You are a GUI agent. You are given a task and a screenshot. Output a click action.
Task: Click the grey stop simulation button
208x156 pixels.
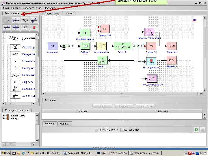[x=203, y=130]
